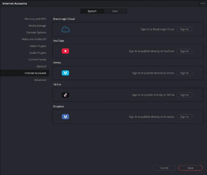207x175 pixels.
Task: Sign in to Blackmagic Cloud
Action: click(184, 29)
